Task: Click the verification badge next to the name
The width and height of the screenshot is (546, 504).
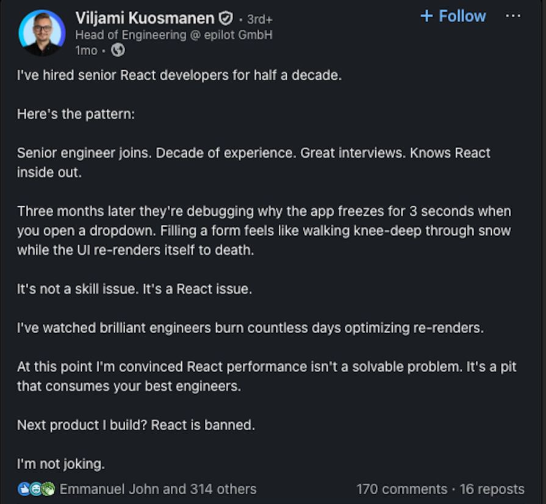Action: point(225,18)
